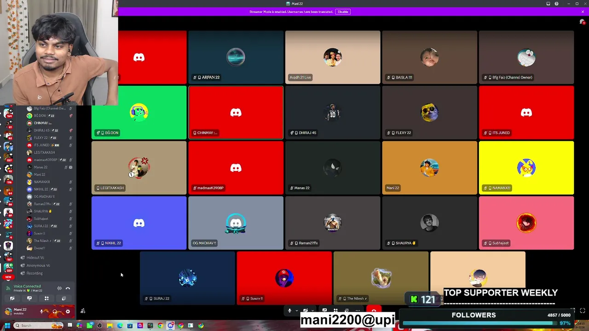Disable Streamer Mode from the purple banner
This screenshot has width=589, height=331.
(343, 11)
